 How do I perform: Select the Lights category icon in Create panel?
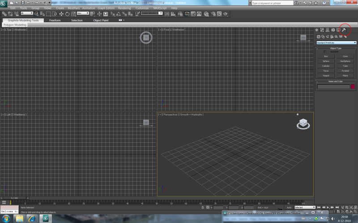[x=328, y=37]
